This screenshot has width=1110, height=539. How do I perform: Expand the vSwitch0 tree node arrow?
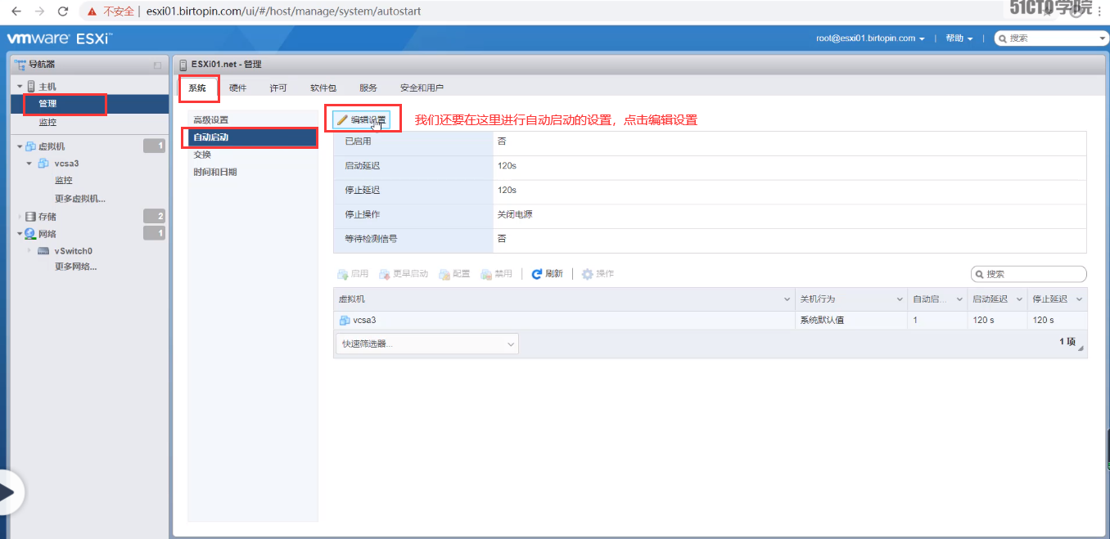coord(30,250)
